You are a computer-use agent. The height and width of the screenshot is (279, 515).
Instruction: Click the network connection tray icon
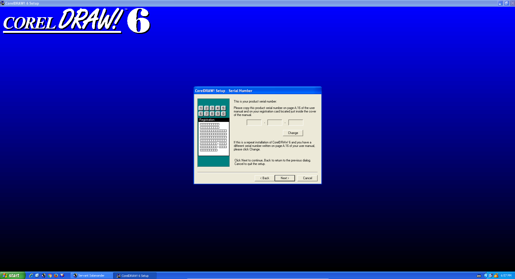[x=491, y=276]
